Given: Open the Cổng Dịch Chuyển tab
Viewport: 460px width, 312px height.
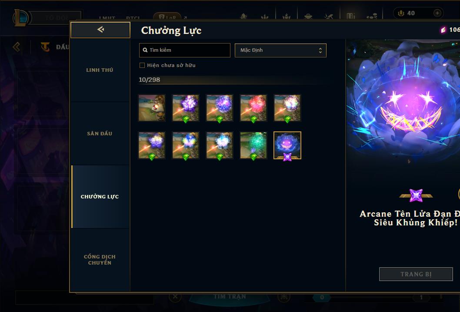Looking at the screenshot, I should pyautogui.click(x=100, y=260).
